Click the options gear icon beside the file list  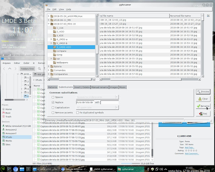coord(208,16)
